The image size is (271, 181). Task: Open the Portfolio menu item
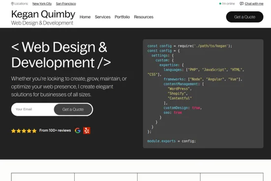(122, 17)
